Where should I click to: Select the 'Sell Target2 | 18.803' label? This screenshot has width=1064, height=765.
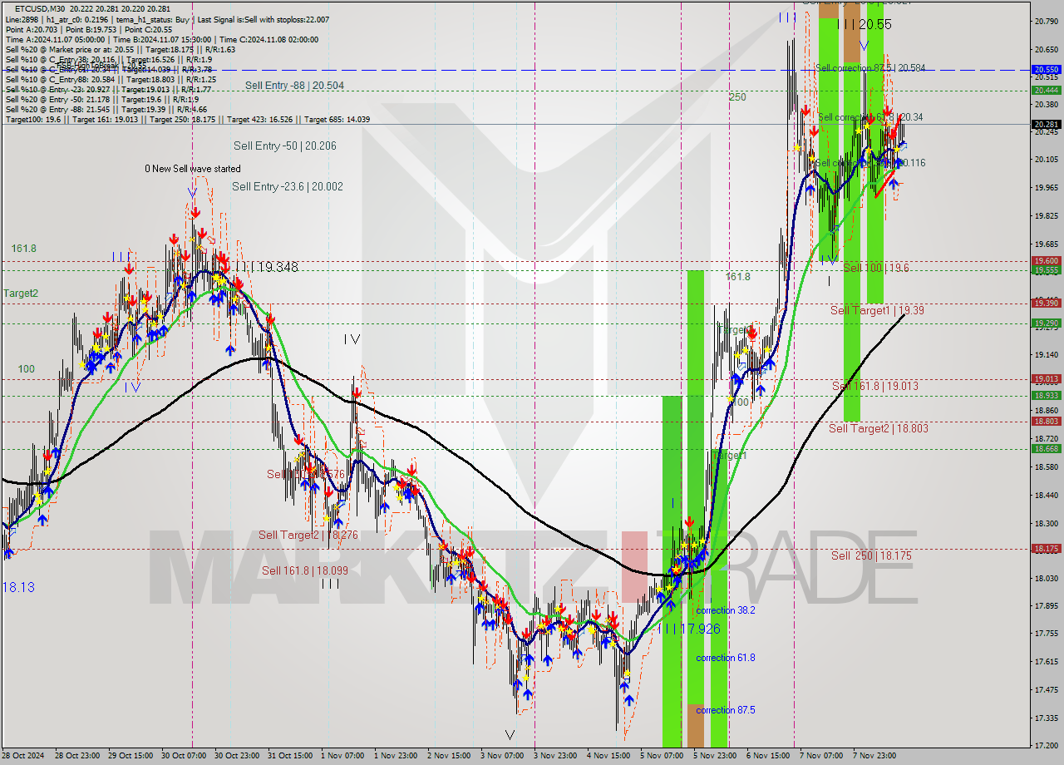click(879, 429)
